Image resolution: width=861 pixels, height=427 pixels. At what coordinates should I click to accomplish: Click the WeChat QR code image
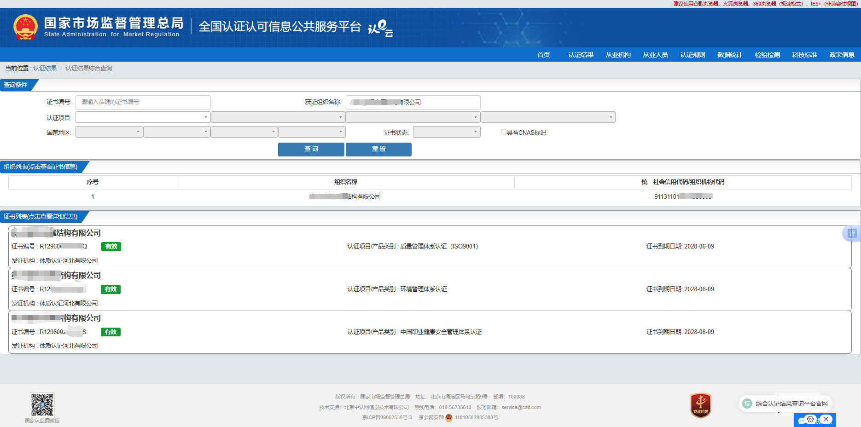coord(42,405)
